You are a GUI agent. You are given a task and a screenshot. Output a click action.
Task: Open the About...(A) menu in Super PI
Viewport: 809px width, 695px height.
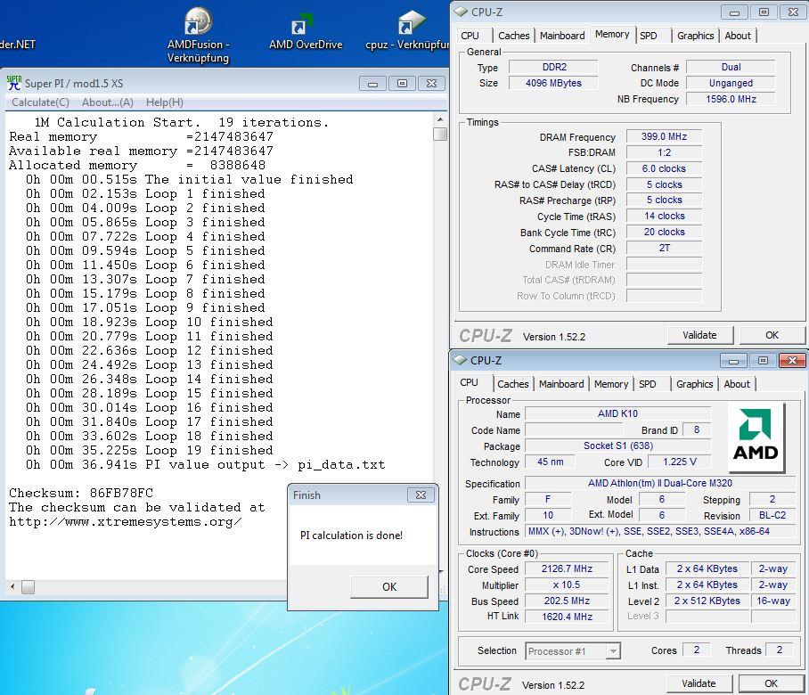107,102
